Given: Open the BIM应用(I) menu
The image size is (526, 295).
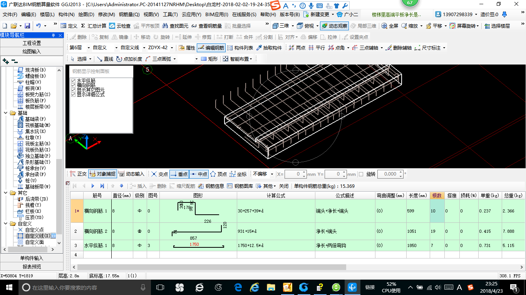Looking at the screenshot, I should click(x=217, y=15).
